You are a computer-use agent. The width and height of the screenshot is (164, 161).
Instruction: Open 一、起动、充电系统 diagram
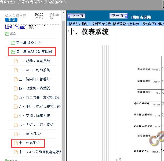[x=35, y=61]
